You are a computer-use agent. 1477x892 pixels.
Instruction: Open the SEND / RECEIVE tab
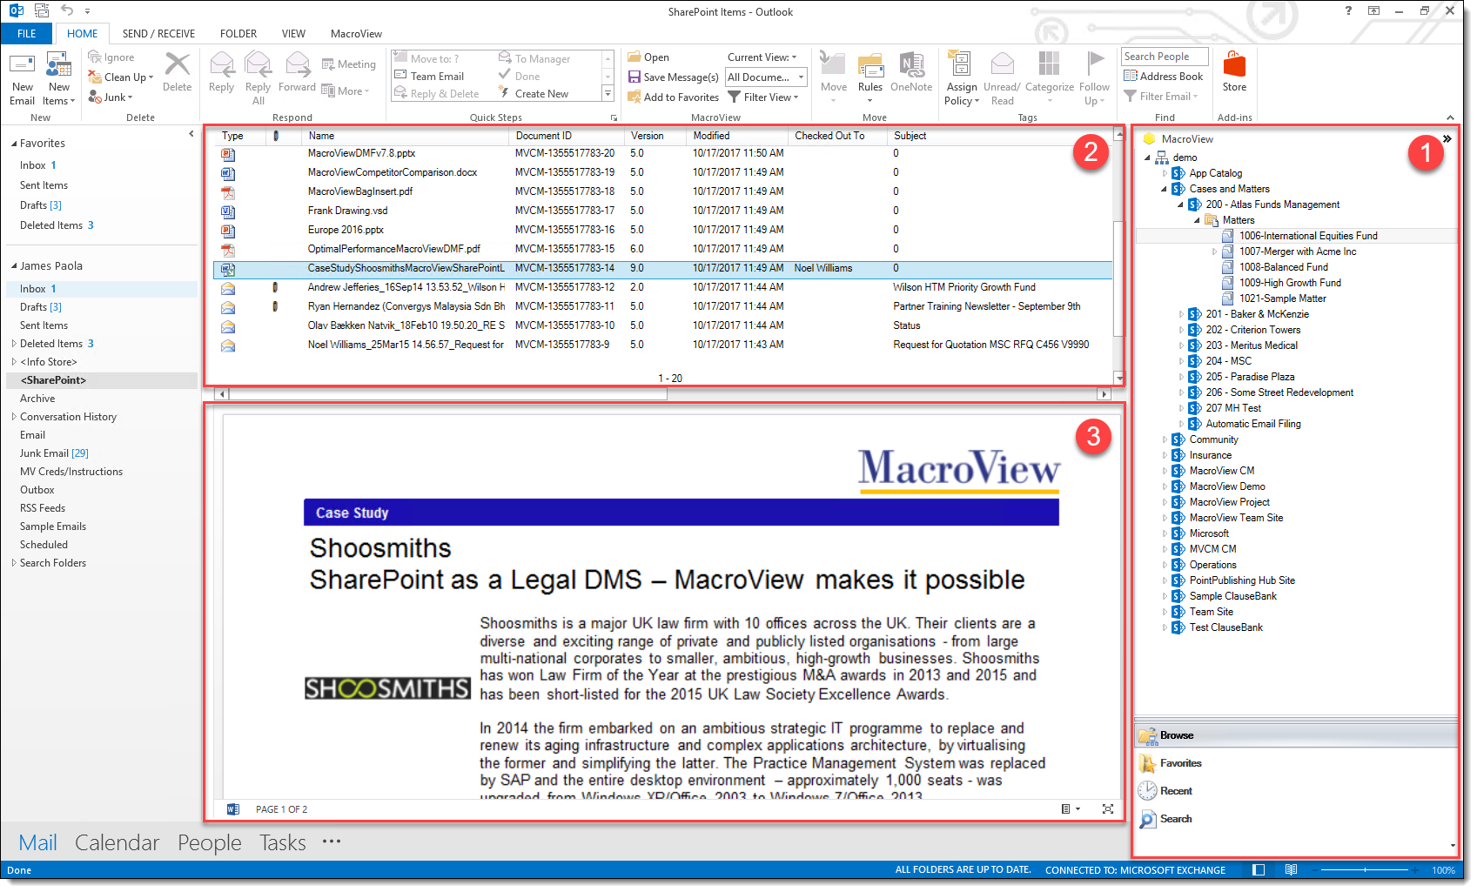pos(158,33)
